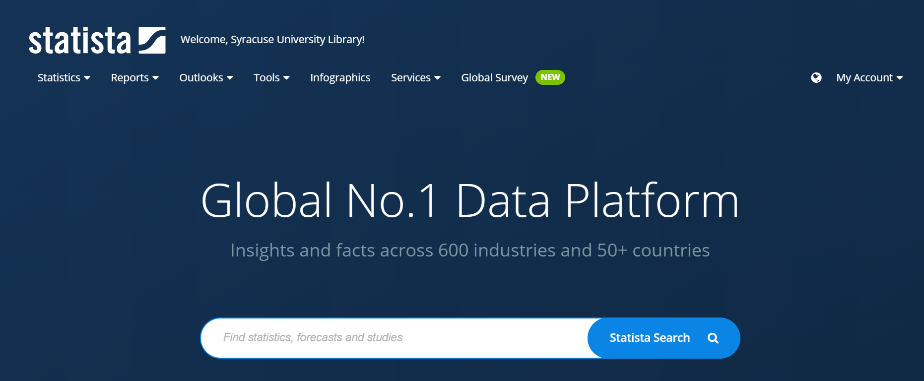Screen dimensions: 924x381
Task: Expand the My Account dropdown
Action: pyautogui.click(x=869, y=77)
